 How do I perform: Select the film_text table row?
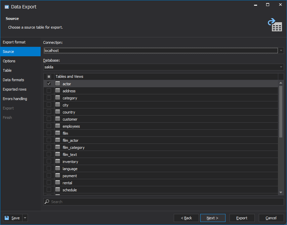click(x=161, y=154)
